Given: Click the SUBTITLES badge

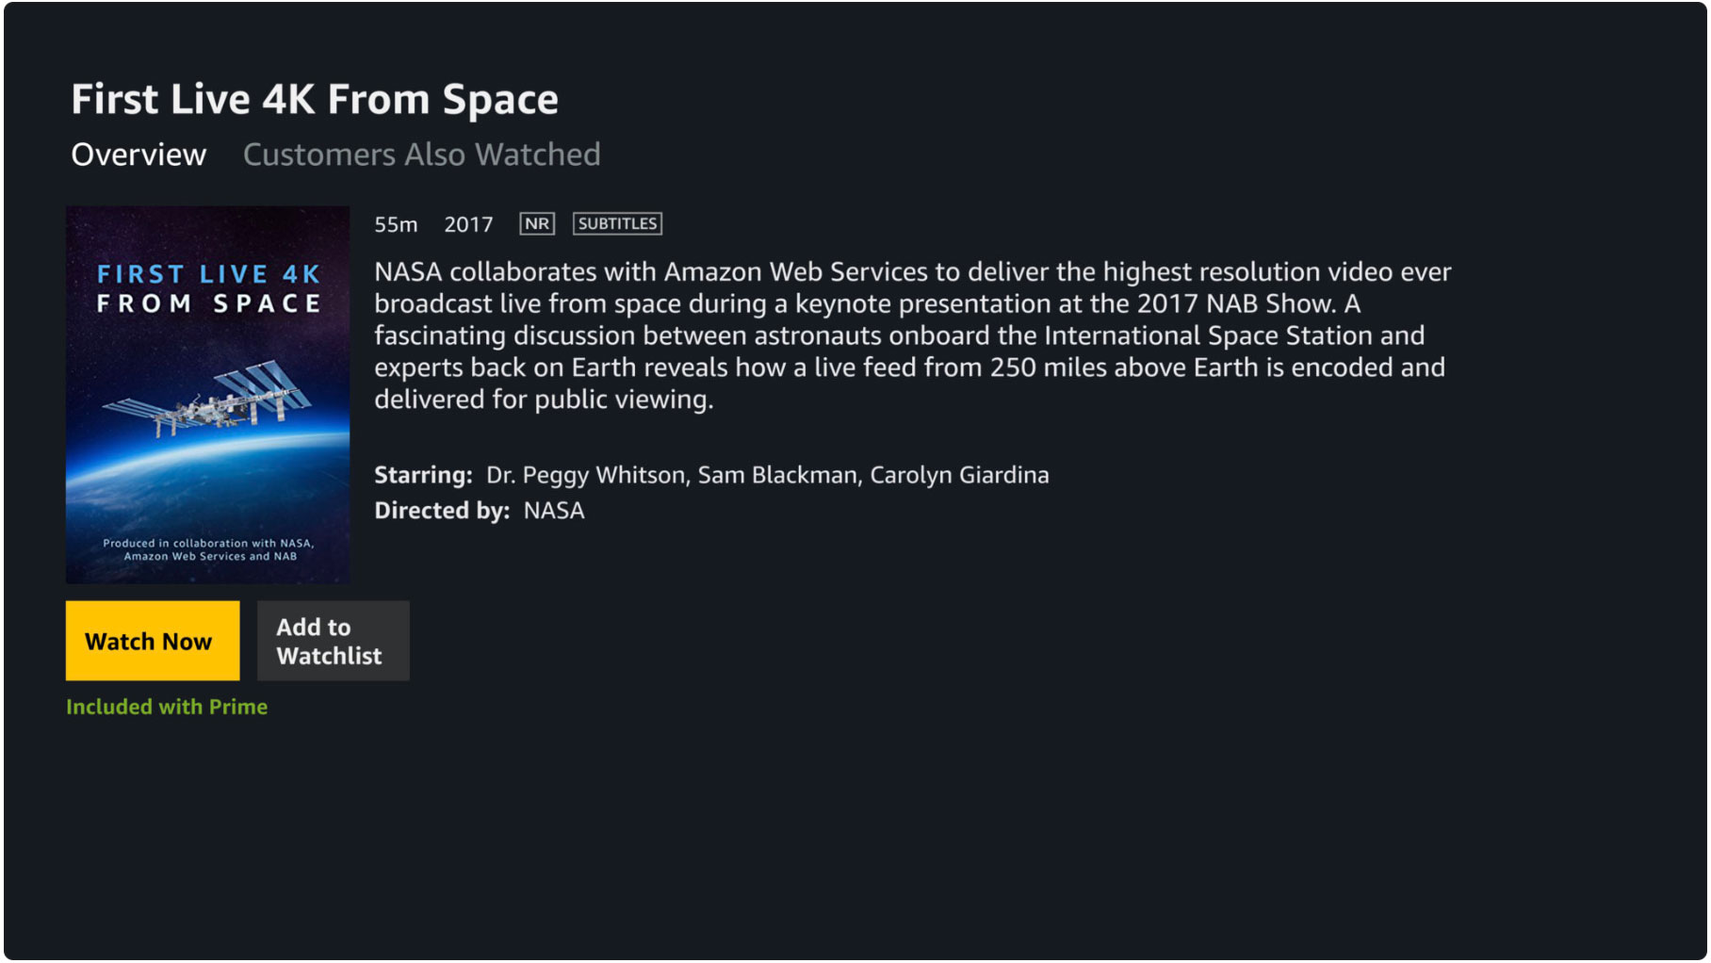Looking at the screenshot, I should point(617,224).
